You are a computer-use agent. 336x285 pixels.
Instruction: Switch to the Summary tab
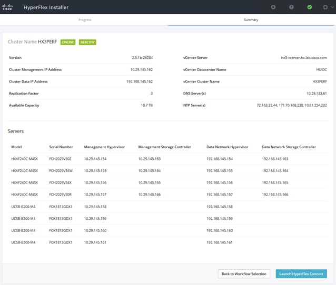(x=251, y=19)
